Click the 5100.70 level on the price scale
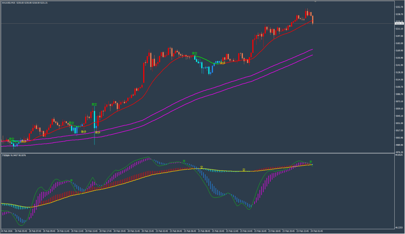Viewport: 405px width, 234px height. click(399, 87)
